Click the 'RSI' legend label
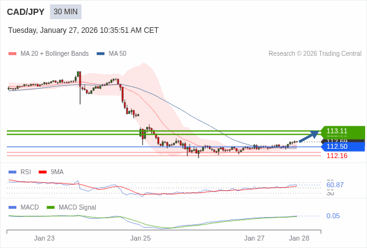 tap(26, 172)
